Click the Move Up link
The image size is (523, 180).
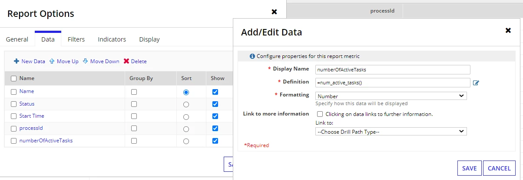67,61
